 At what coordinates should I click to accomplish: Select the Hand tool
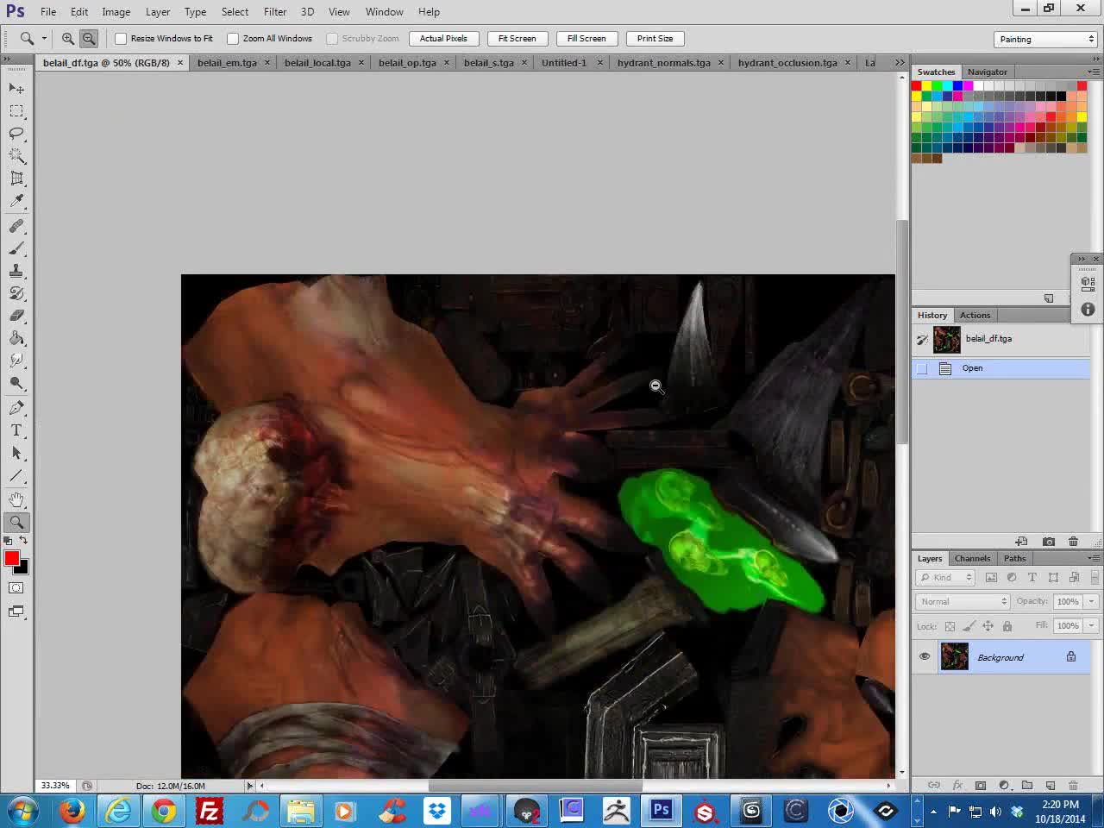coord(16,499)
